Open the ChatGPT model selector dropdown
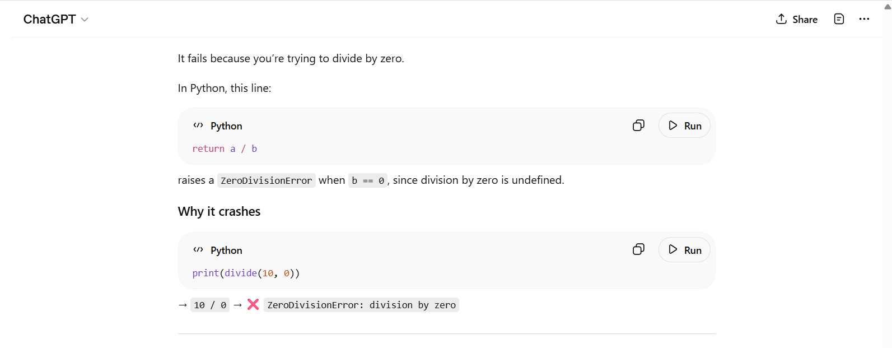Viewport: 892px width, 348px height. tap(55, 20)
